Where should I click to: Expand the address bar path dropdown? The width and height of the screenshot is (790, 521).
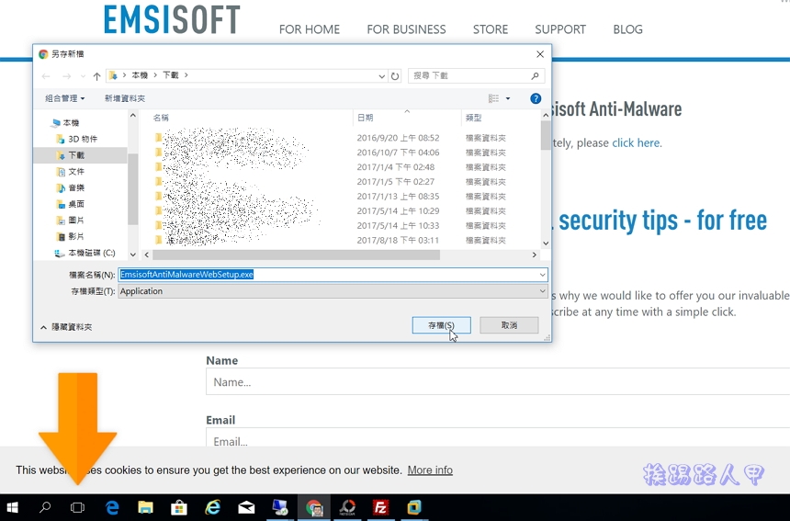tap(382, 76)
